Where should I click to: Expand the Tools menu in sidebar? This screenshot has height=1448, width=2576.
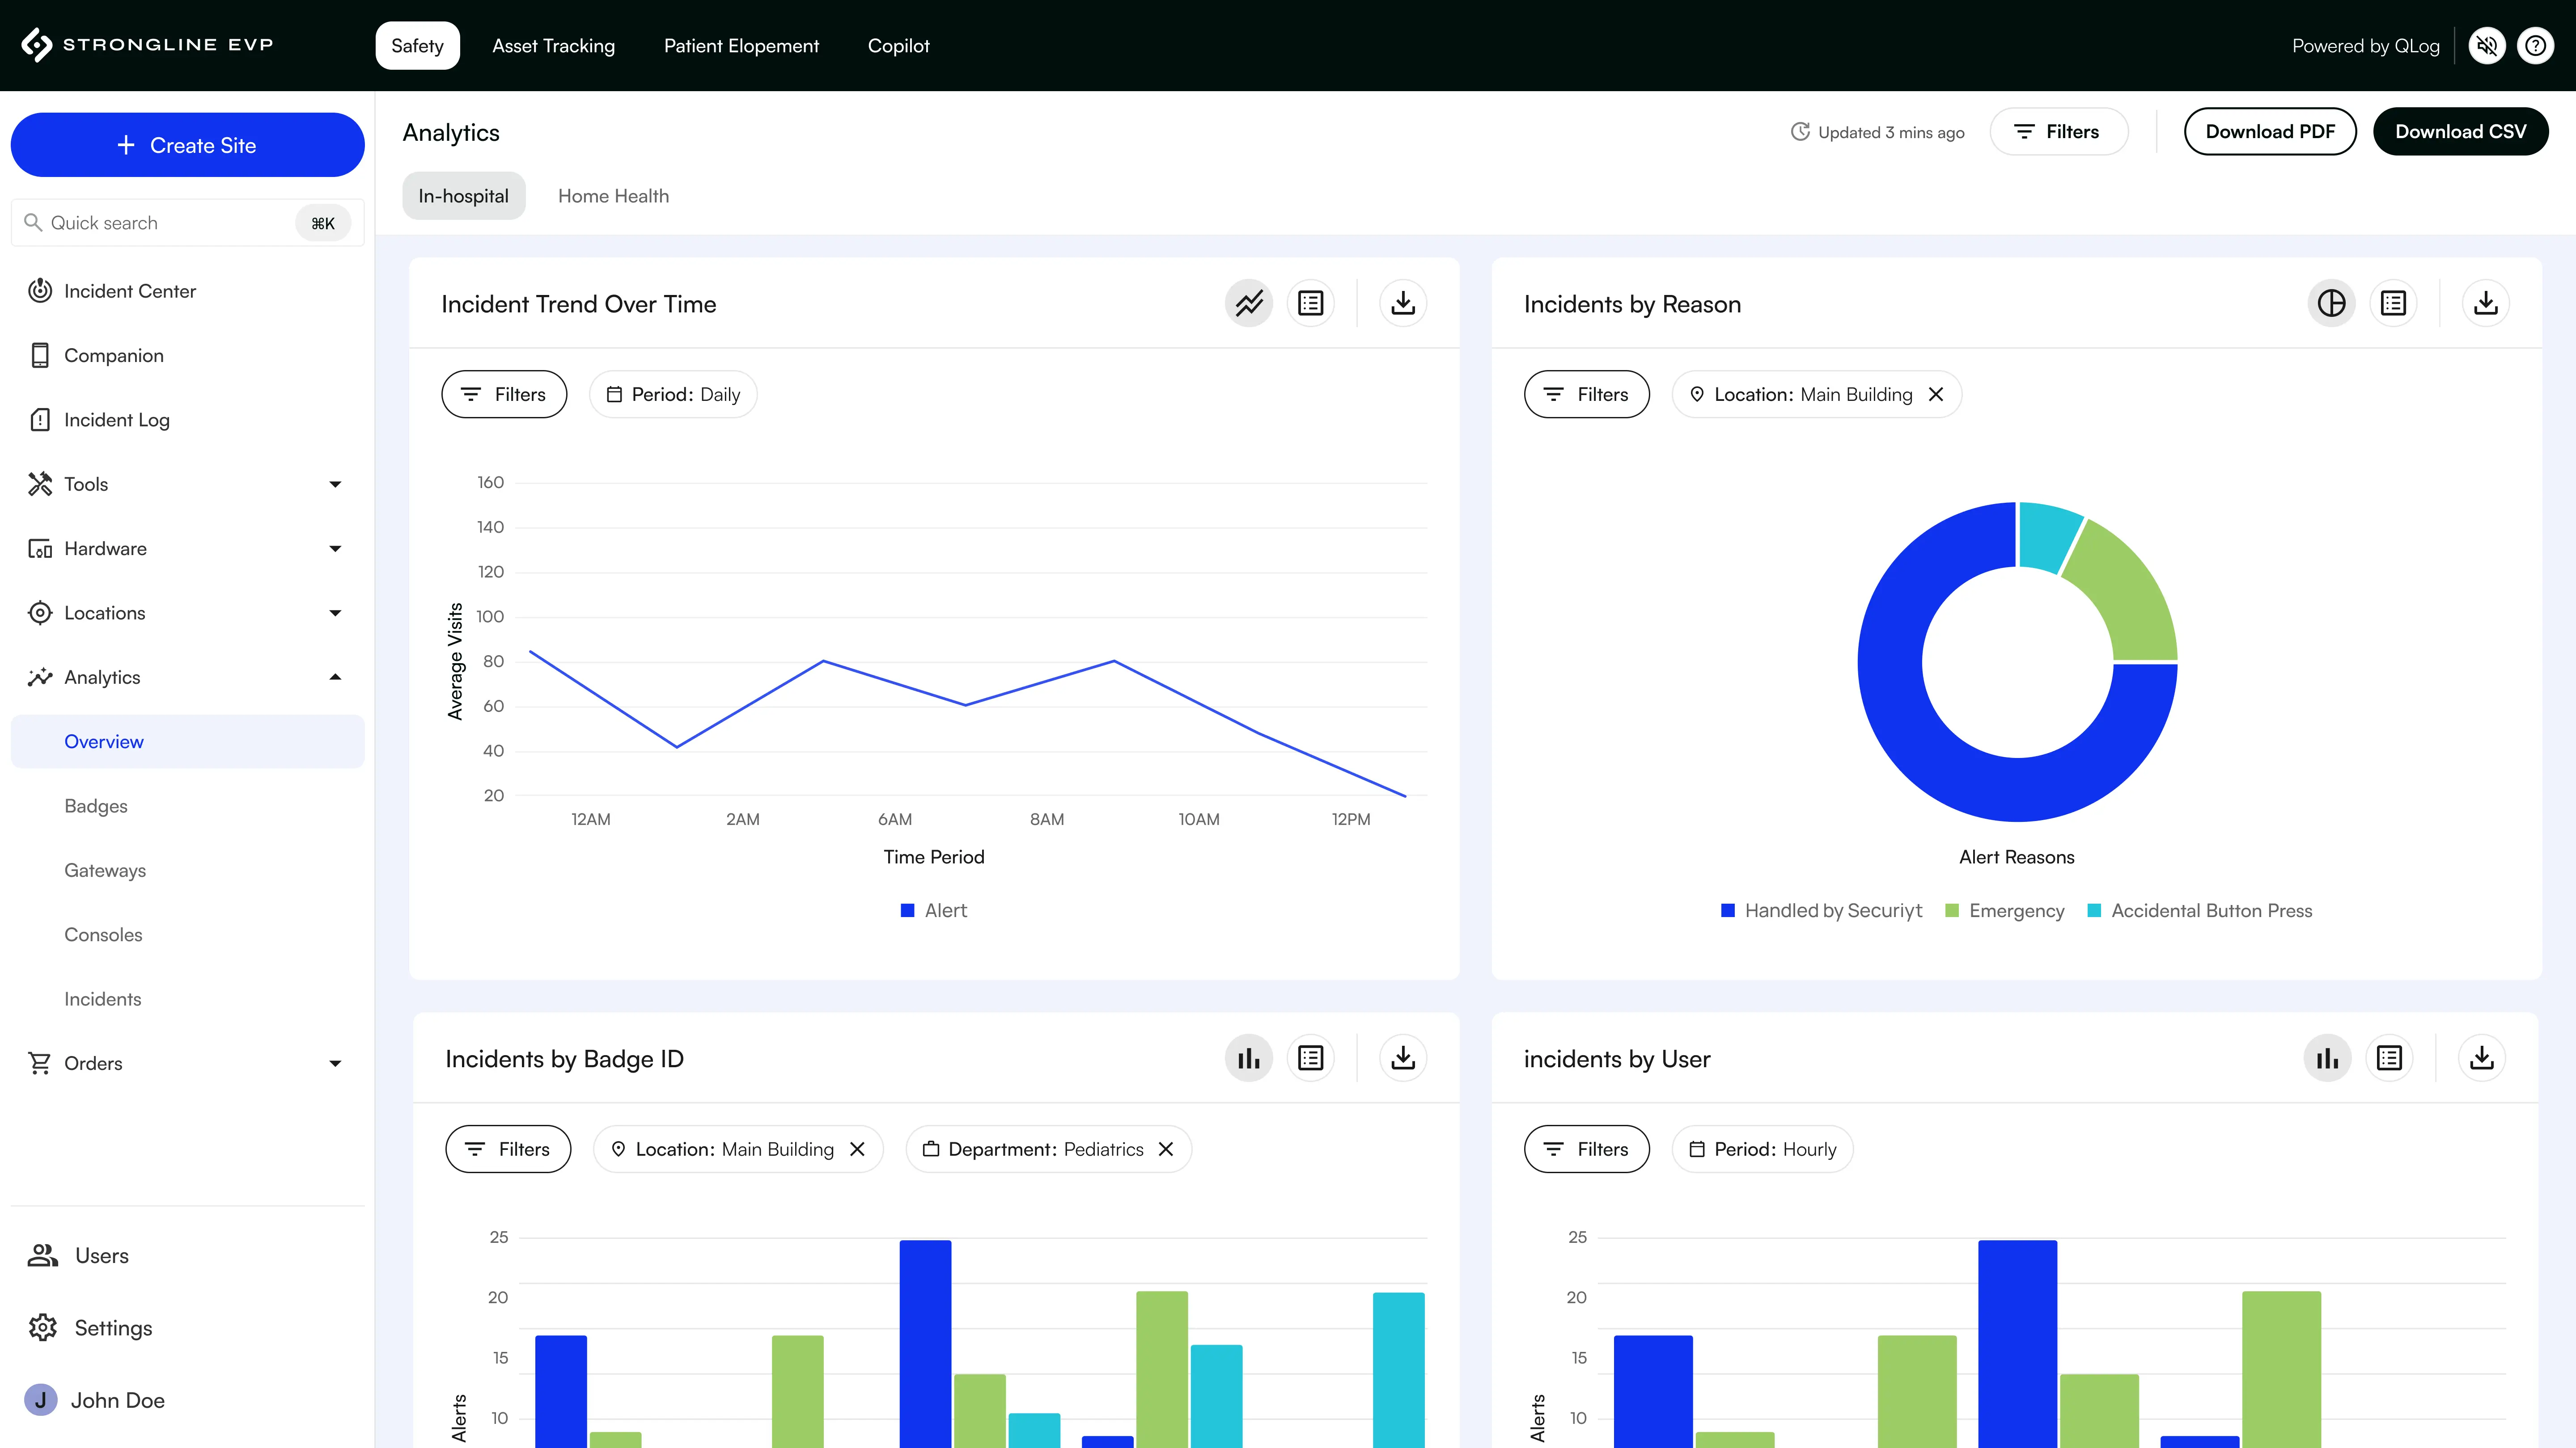pyautogui.click(x=335, y=484)
